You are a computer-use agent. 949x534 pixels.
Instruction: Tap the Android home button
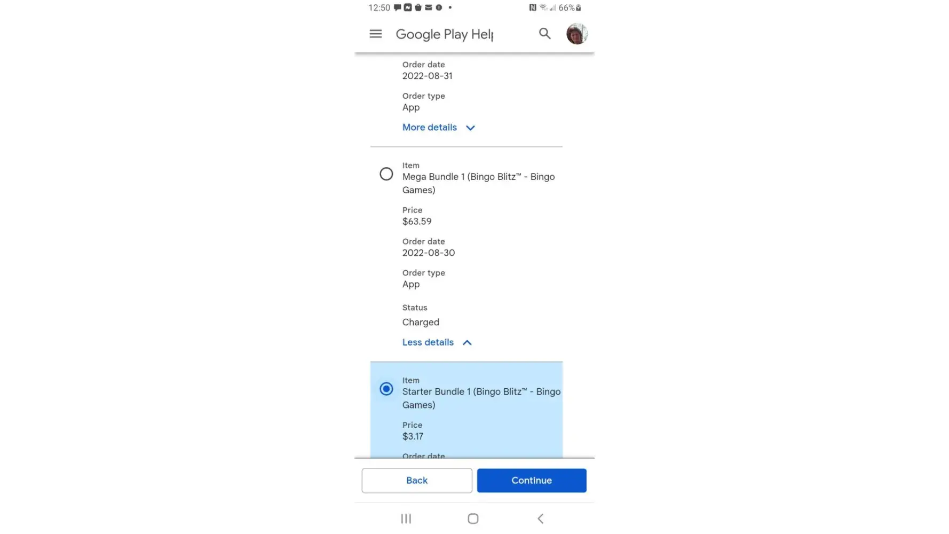(473, 519)
